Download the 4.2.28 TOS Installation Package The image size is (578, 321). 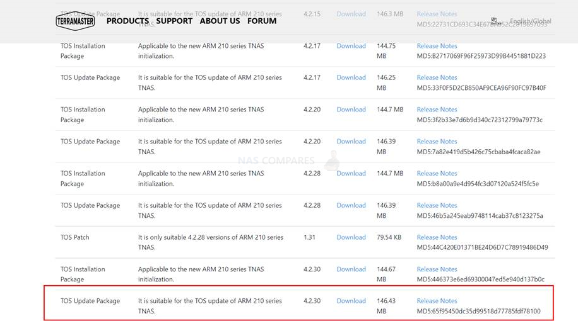click(x=351, y=174)
